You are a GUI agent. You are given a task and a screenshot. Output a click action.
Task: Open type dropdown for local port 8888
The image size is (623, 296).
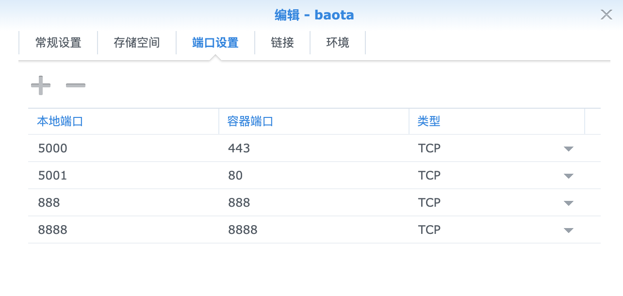pos(569,230)
